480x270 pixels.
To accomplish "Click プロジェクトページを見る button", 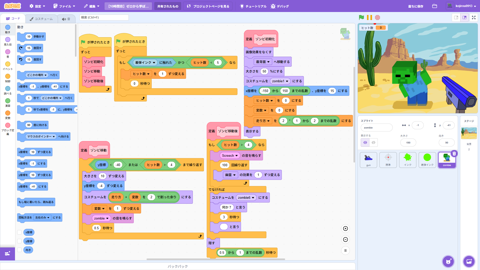I will pyautogui.click(x=208, y=6).
